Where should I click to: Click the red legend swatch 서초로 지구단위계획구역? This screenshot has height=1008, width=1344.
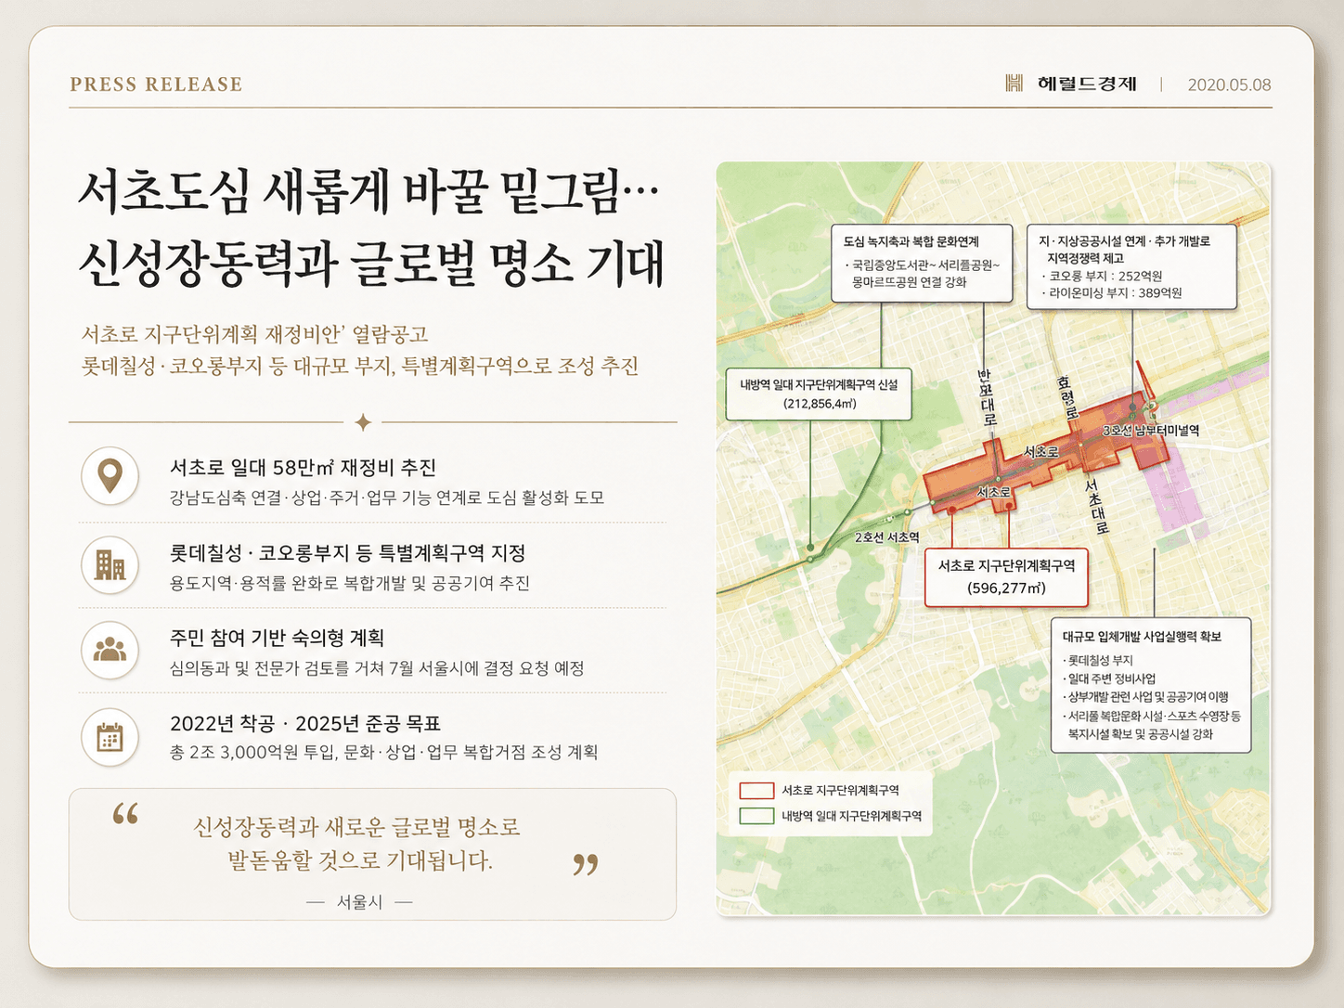[756, 791]
